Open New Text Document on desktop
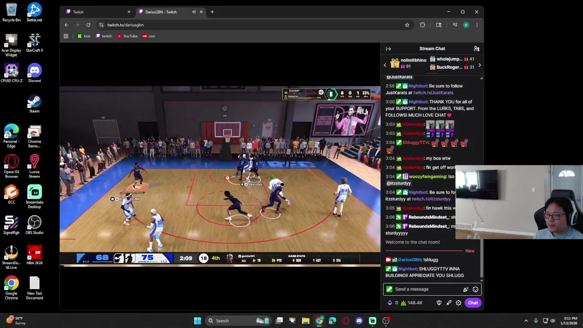 pyautogui.click(x=35, y=288)
